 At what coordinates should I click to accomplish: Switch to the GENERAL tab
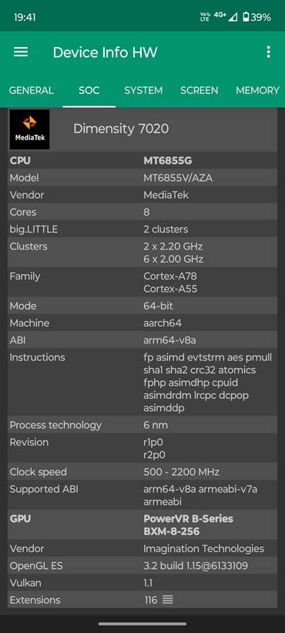pos(31,90)
